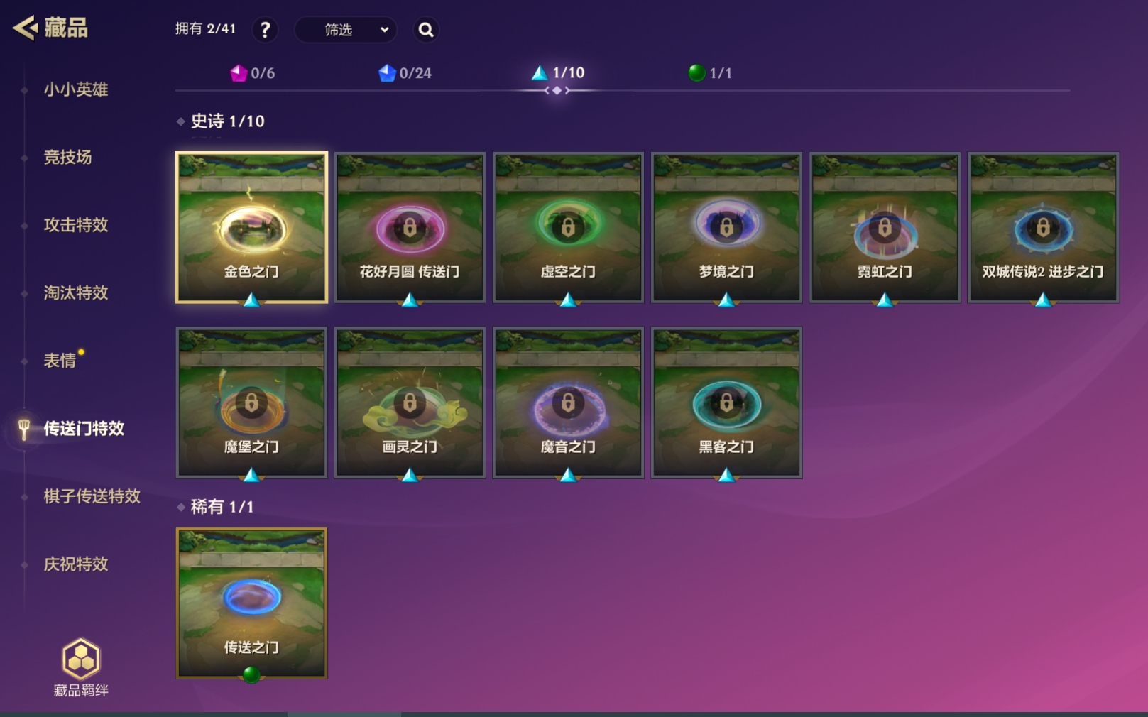Switch to 攻击特效 category
1148x717 pixels.
click(76, 225)
